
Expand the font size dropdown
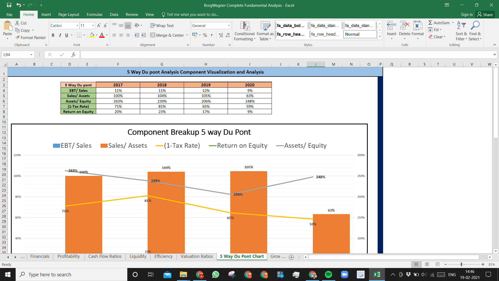(93, 25)
